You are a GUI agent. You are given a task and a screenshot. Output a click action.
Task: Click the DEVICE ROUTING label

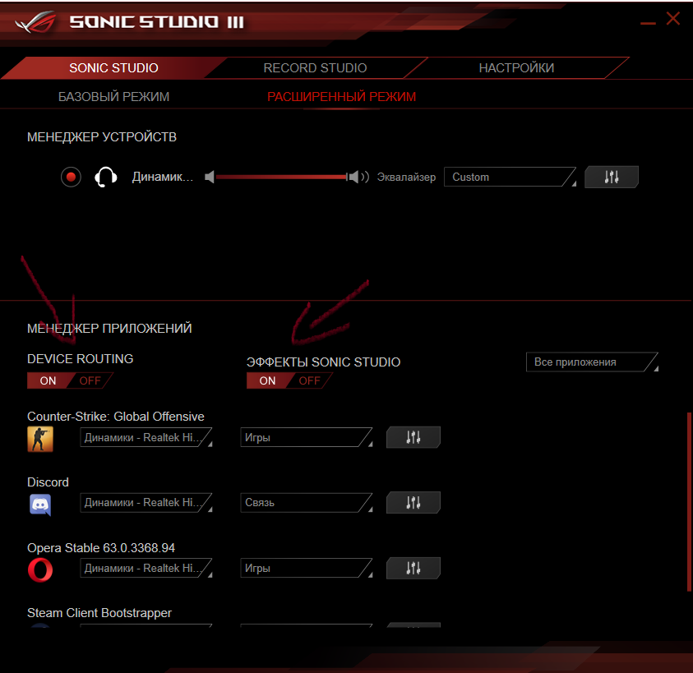[x=80, y=359]
